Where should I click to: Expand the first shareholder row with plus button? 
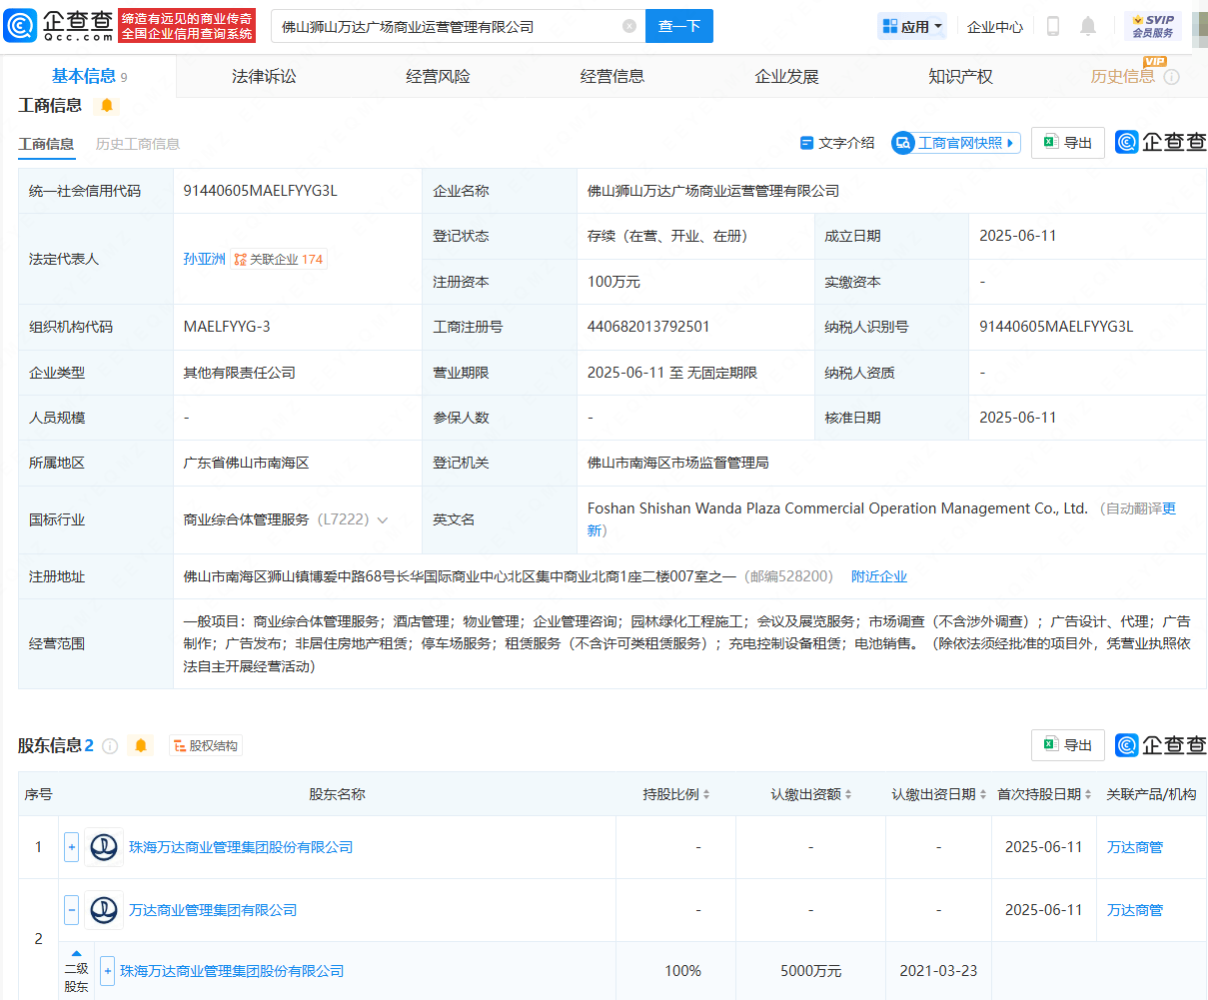[71, 846]
